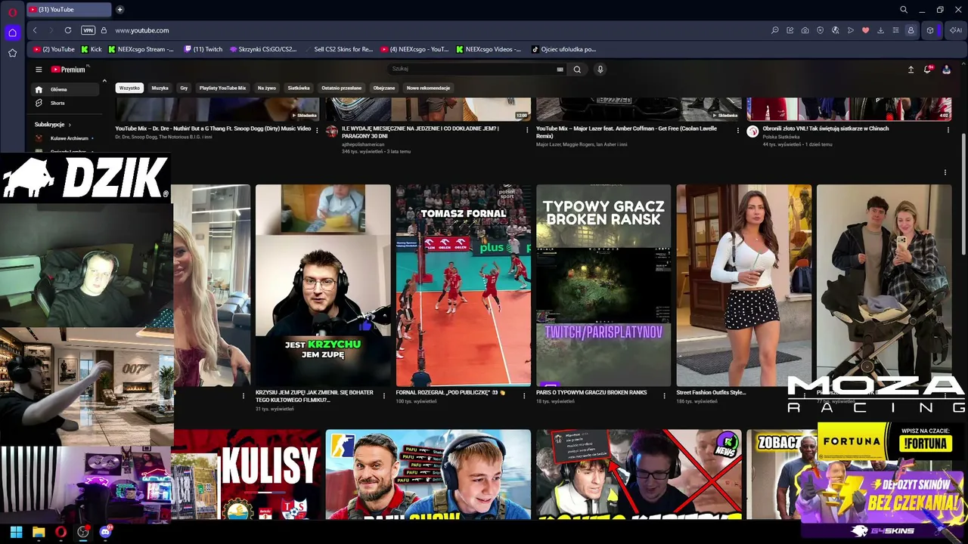Select the Wszystko filter chip
Image resolution: width=968 pixels, height=544 pixels.
[129, 88]
